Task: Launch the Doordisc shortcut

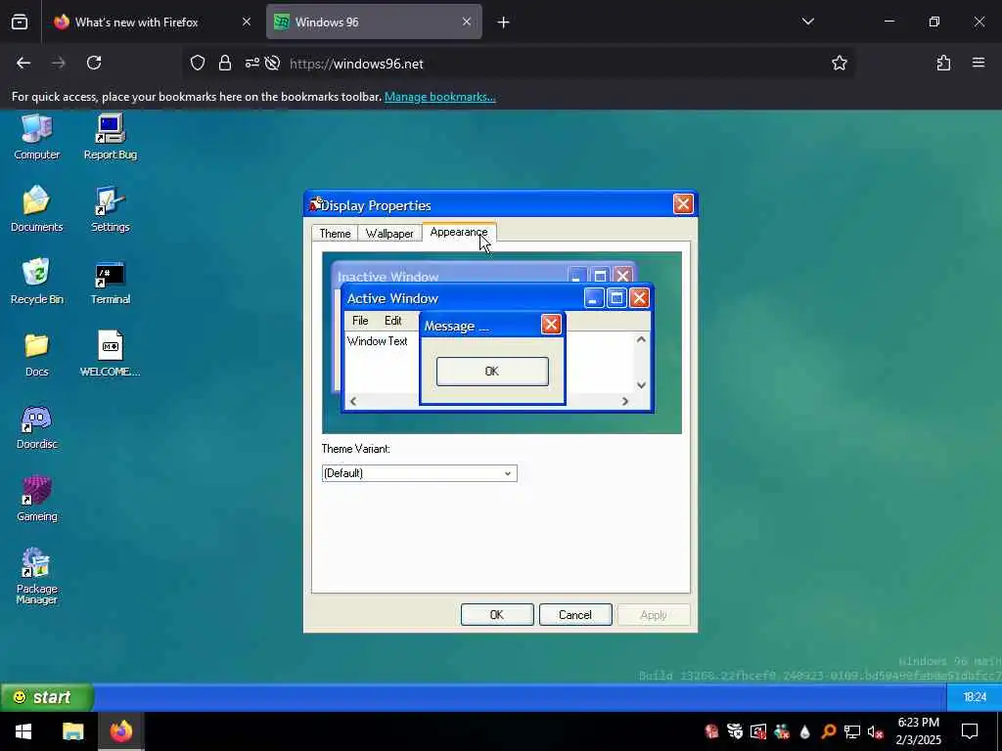Action: pos(36,426)
